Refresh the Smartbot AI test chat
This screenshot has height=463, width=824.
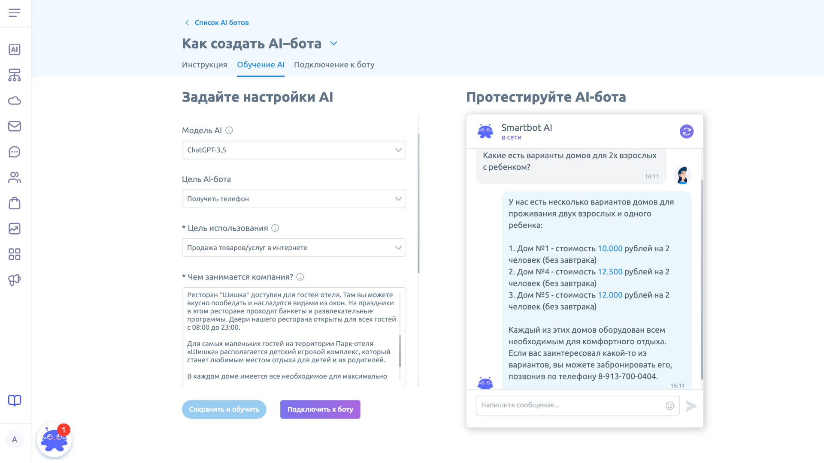686,132
